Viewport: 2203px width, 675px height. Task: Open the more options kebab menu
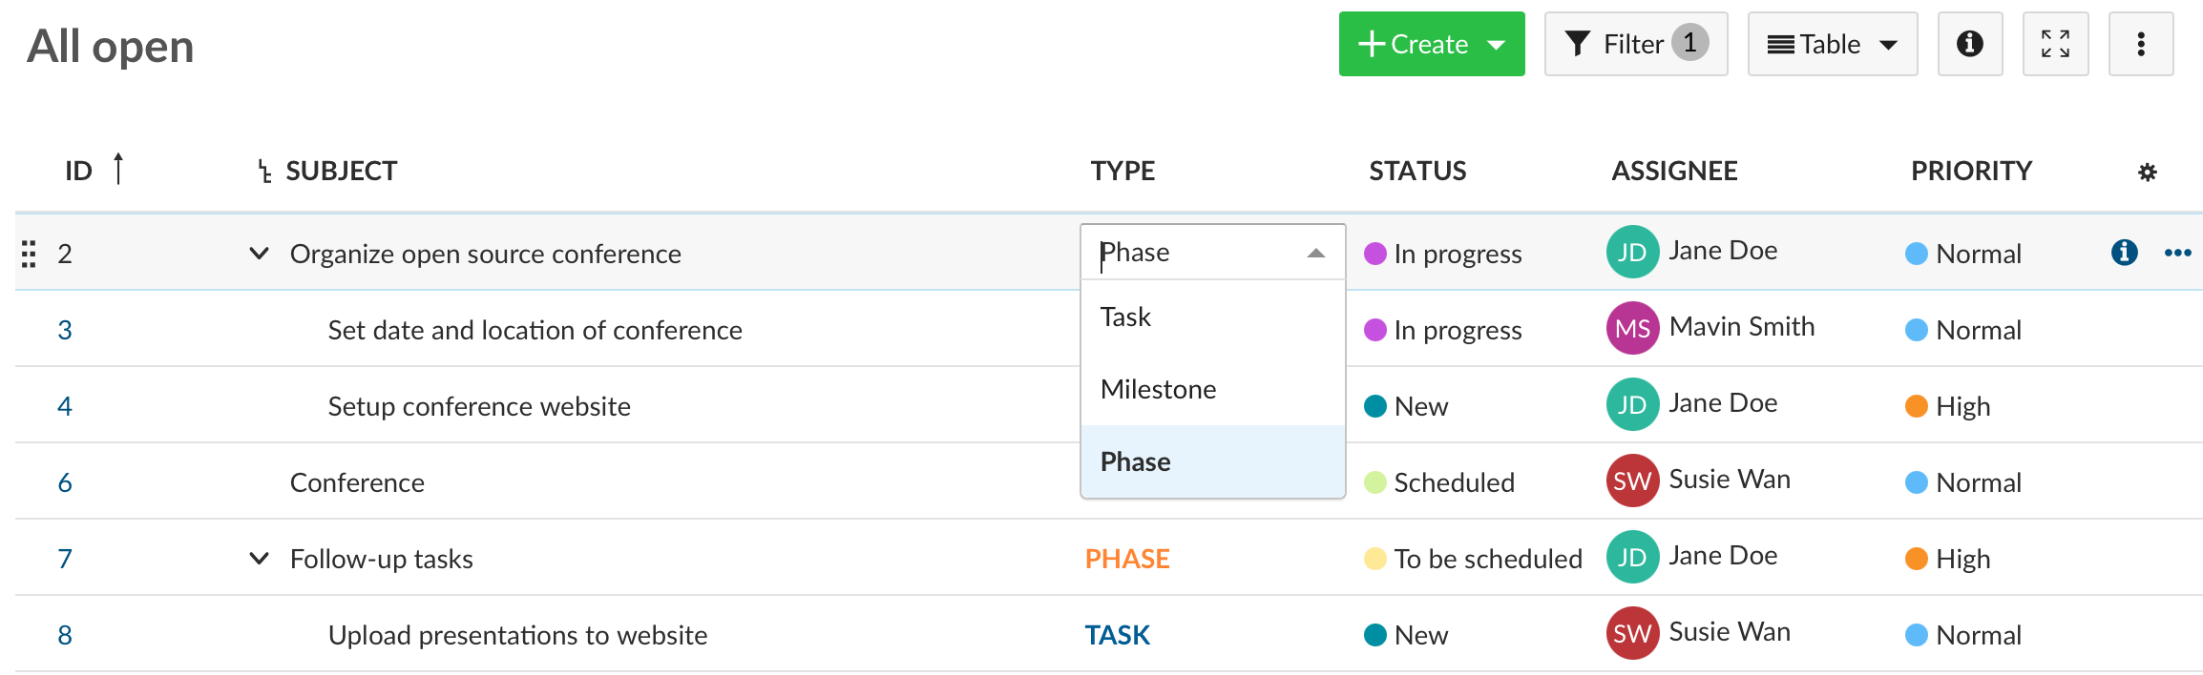(2140, 43)
